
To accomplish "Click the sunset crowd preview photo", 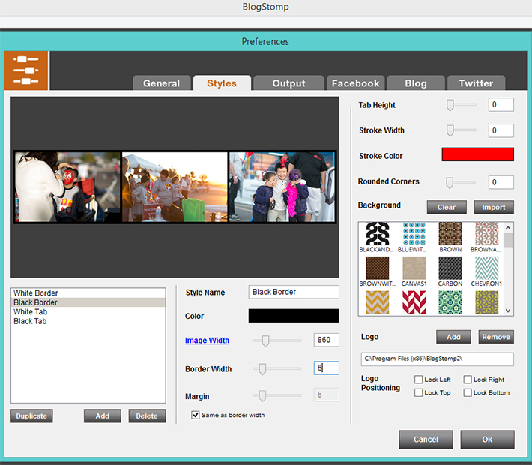I will coord(175,187).
